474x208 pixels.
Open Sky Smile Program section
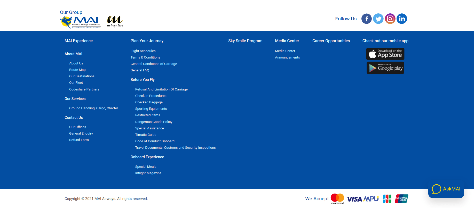point(245,41)
